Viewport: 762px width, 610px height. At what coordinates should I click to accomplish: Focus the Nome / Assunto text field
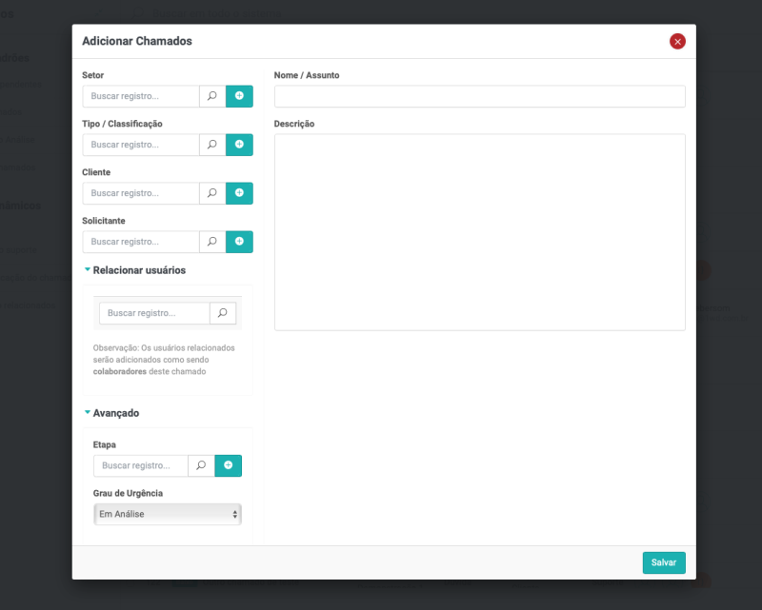click(x=479, y=96)
